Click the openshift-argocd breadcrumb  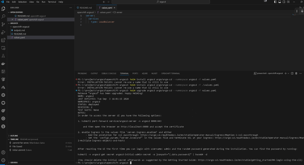pyautogui.click(x=85, y=12)
